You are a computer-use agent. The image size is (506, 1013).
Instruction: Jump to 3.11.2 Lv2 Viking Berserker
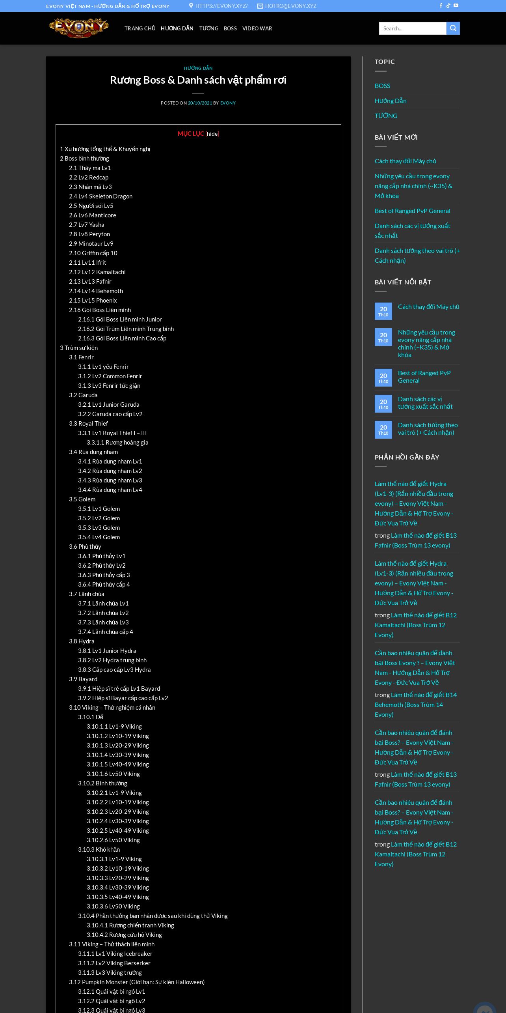[x=114, y=963]
